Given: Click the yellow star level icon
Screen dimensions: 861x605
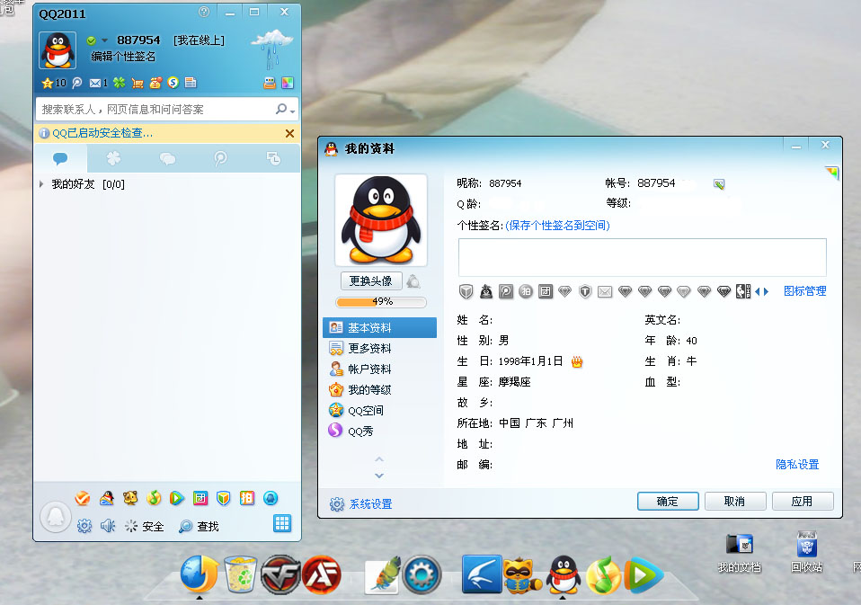Looking at the screenshot, I should click(x=48, y=83).
